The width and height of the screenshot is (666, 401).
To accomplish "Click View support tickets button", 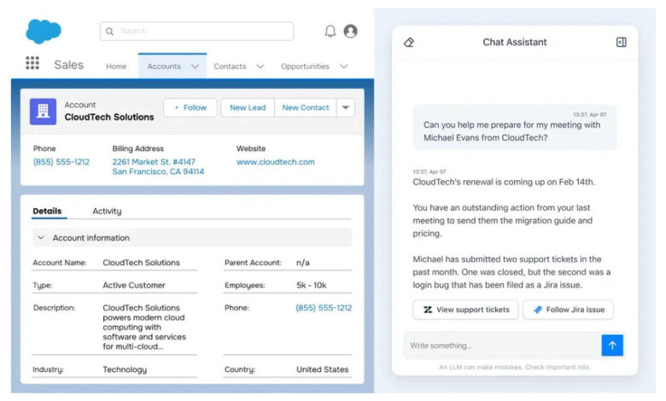I will pyautogui.click(x=465, y=310).
